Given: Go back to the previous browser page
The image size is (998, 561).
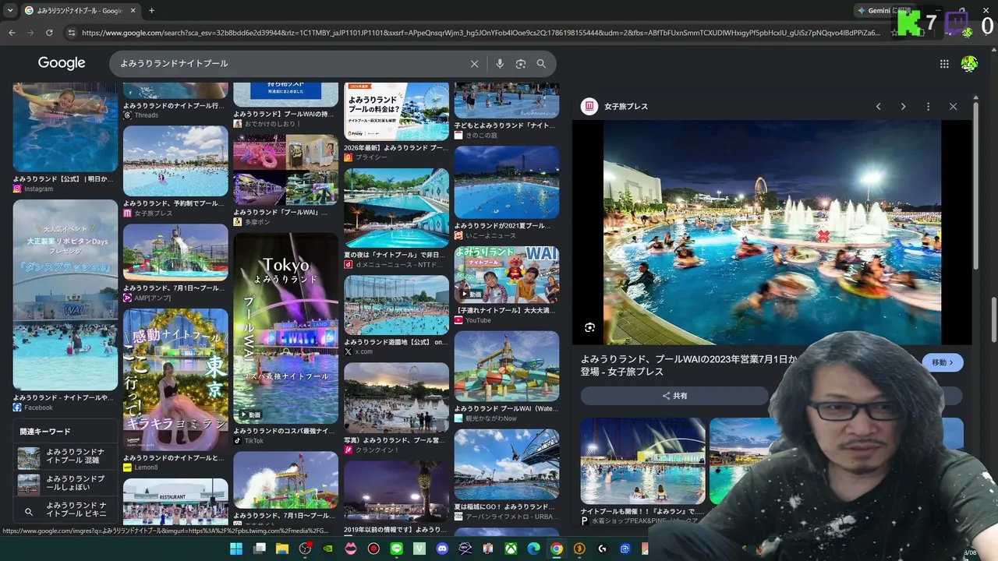Looking at the screenshot, I should 12,33.
